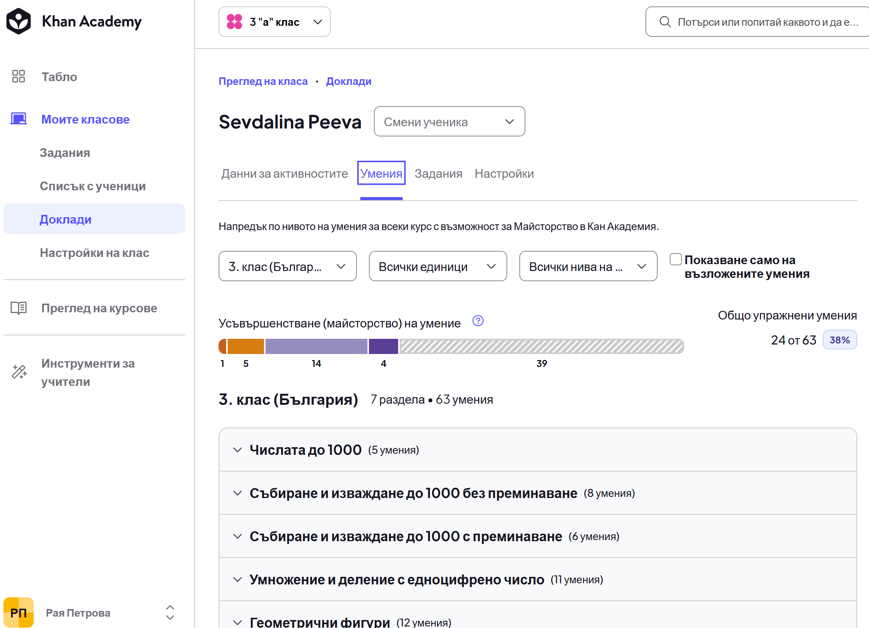869x628 pixels.
Task: Expand Събиране и изваждане до 1000 без преминаване
Action: tap(538, 493)
